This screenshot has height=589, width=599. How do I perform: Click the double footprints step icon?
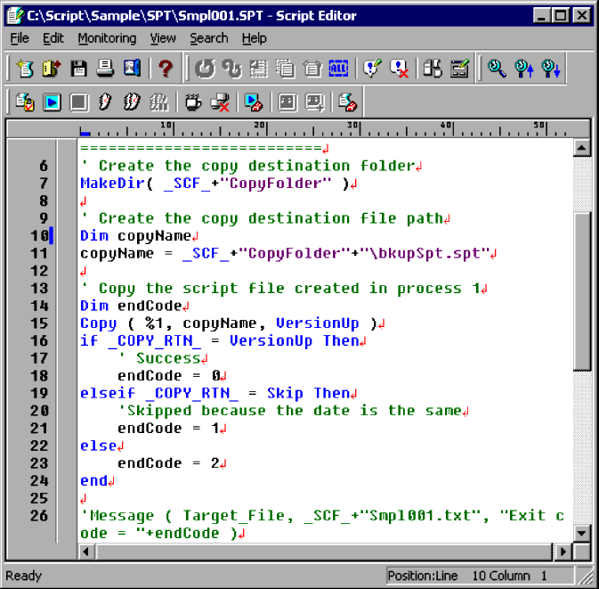132,102
